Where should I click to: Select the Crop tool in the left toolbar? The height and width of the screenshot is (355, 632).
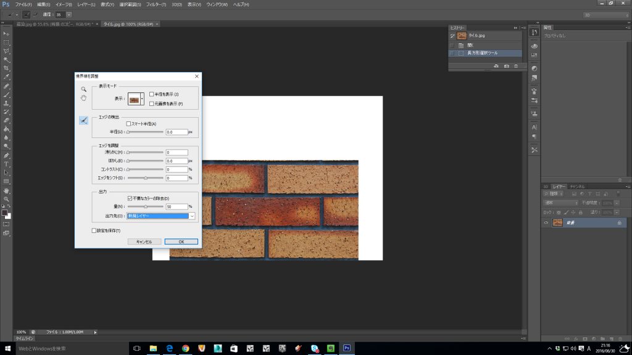[6, 68]
